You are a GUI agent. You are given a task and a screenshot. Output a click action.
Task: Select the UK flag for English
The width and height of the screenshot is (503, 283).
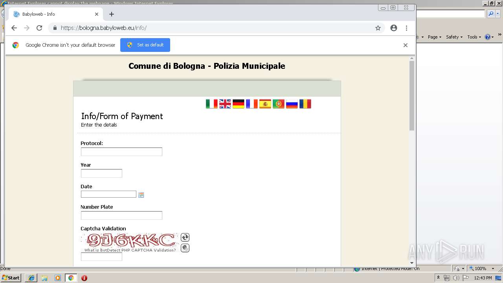pyautogui.click(x=225, y=104)
